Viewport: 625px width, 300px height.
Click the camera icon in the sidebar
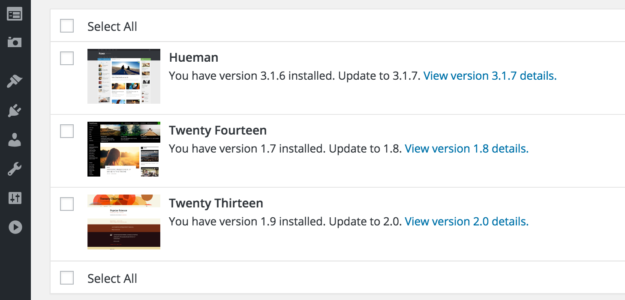pos(15,42)
